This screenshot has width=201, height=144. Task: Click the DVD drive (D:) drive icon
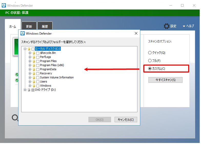tap(29, 90)
